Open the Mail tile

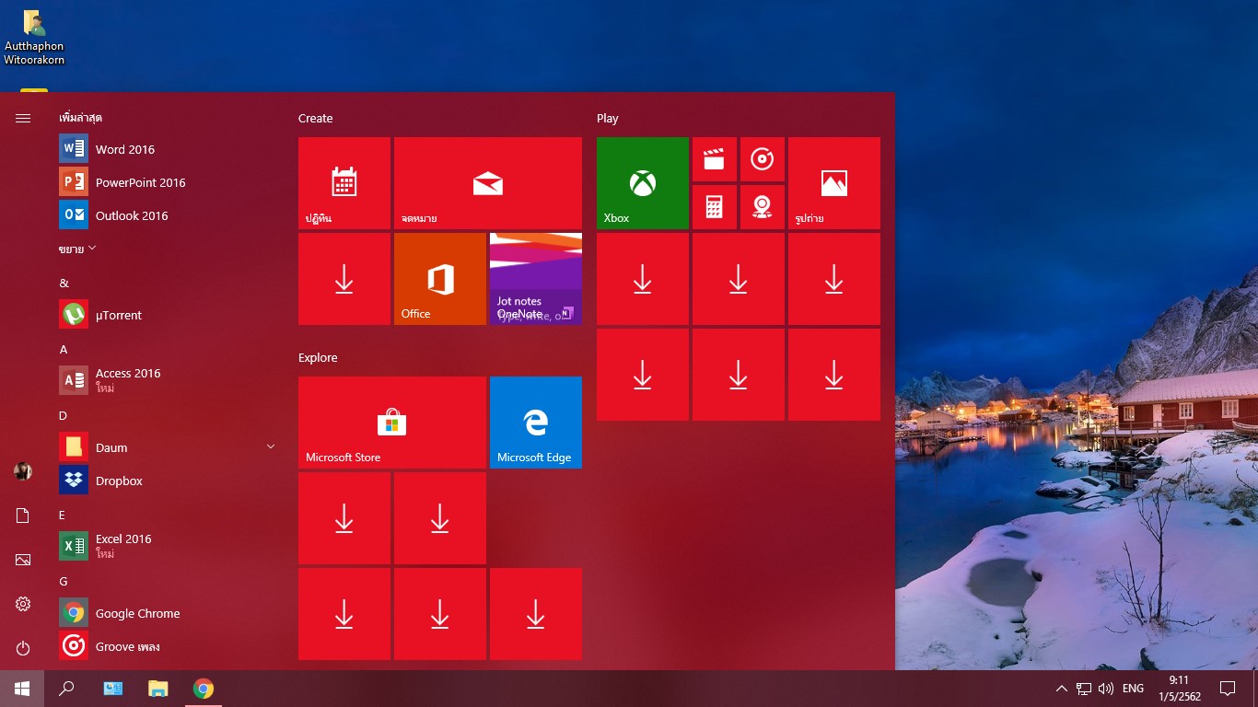(488, 183)
